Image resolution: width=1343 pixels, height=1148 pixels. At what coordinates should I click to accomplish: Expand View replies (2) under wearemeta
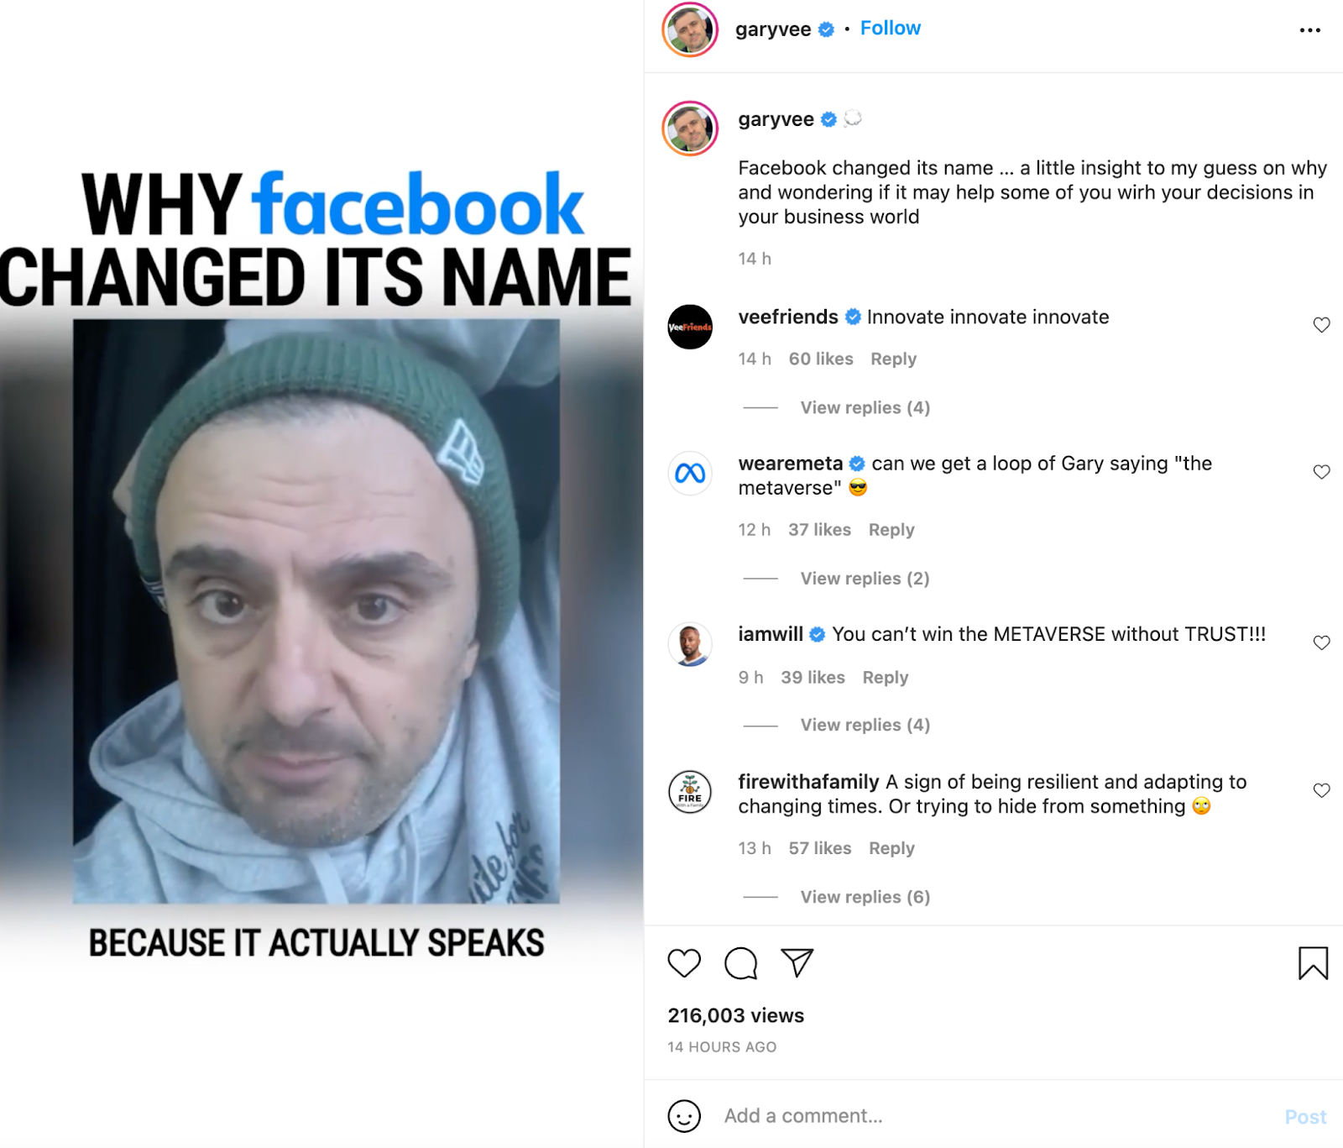865,579
